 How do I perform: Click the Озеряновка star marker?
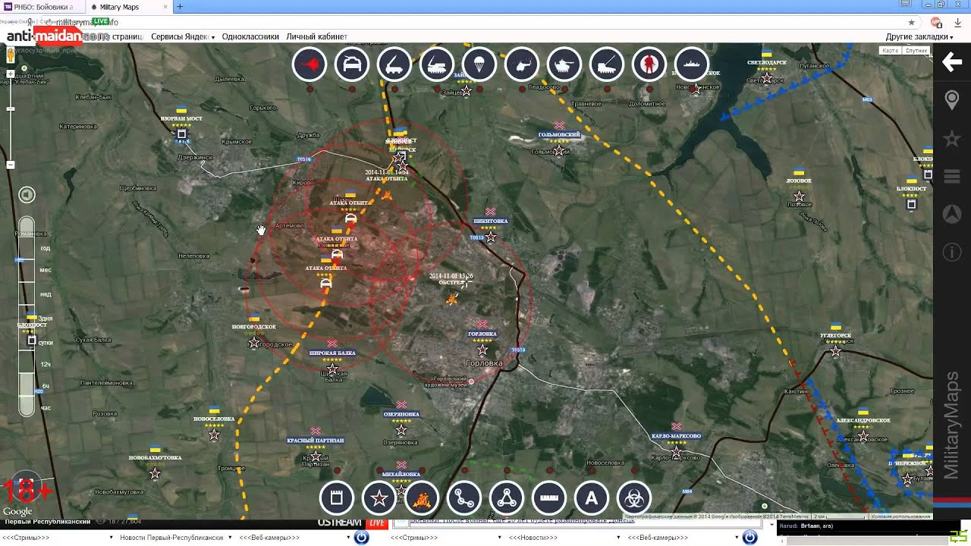coord(401,431)
